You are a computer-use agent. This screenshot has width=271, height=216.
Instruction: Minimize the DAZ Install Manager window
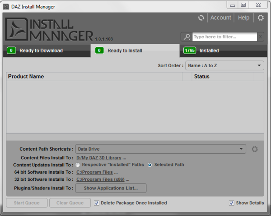click(233, 5)
